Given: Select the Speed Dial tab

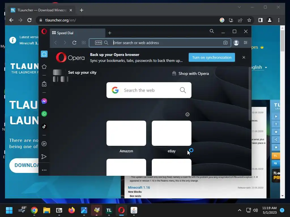Looking at the screenshot, I should tap(78, 33).
